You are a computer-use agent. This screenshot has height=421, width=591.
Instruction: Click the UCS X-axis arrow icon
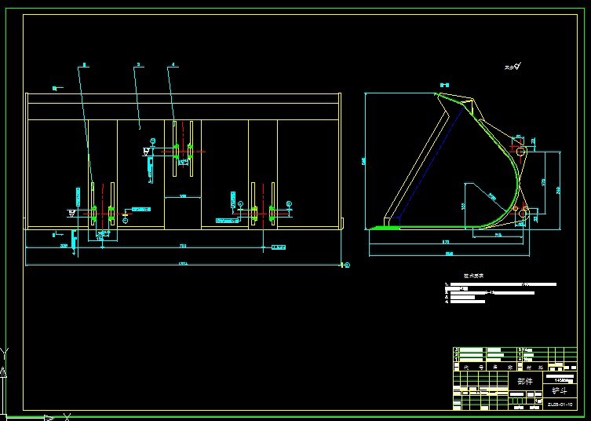click(49, 418)
